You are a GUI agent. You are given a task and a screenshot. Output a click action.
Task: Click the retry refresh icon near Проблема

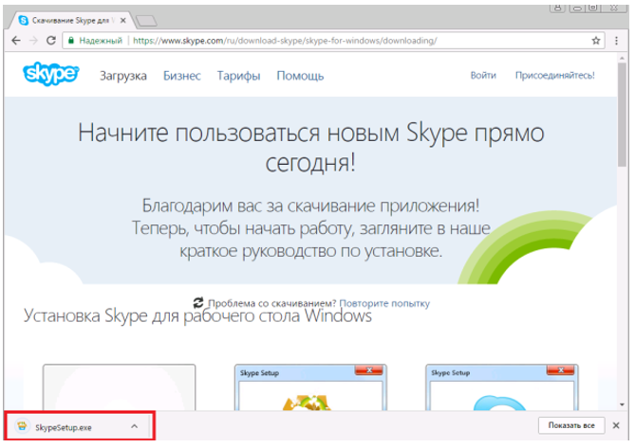tap(198, 302)
